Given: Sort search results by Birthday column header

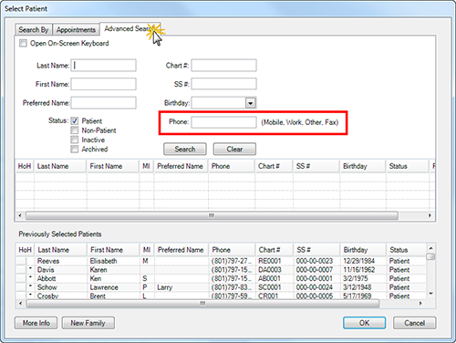Looking at the screenshot, I should click(363, 166).
